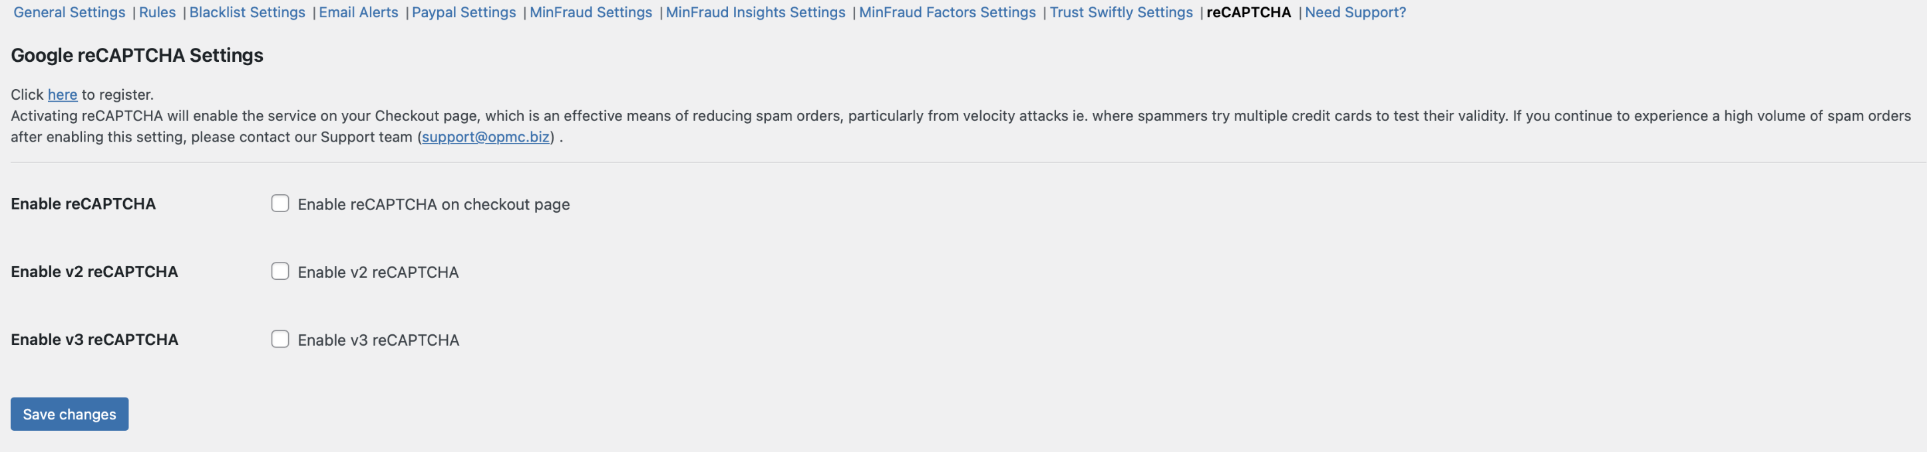Open the General Settings tab
Image resolution: width=1927 pixels, height=452 pixels.
pos(69,13)
